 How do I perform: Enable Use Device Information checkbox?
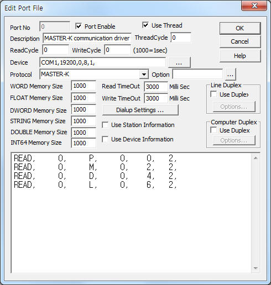(105, 139)
